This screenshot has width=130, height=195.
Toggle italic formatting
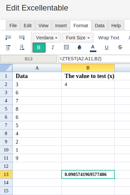point(53,48)
